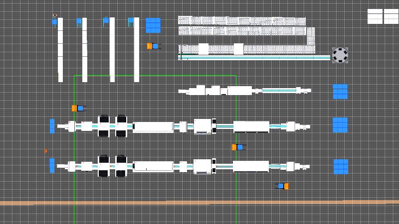
Task: Click the forklift on the green boundary's left edge
Action: (78, 108)
